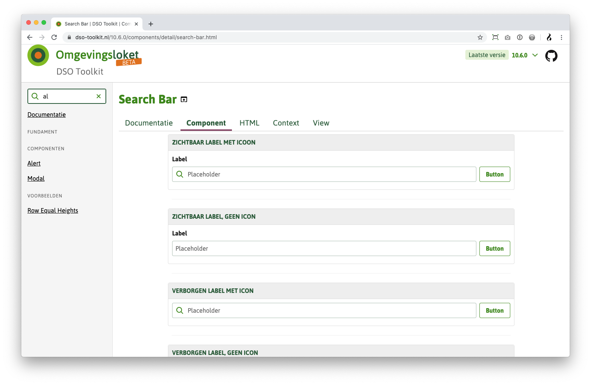
Task: Click the Laatste versie badge
Action: pos(487,55)
